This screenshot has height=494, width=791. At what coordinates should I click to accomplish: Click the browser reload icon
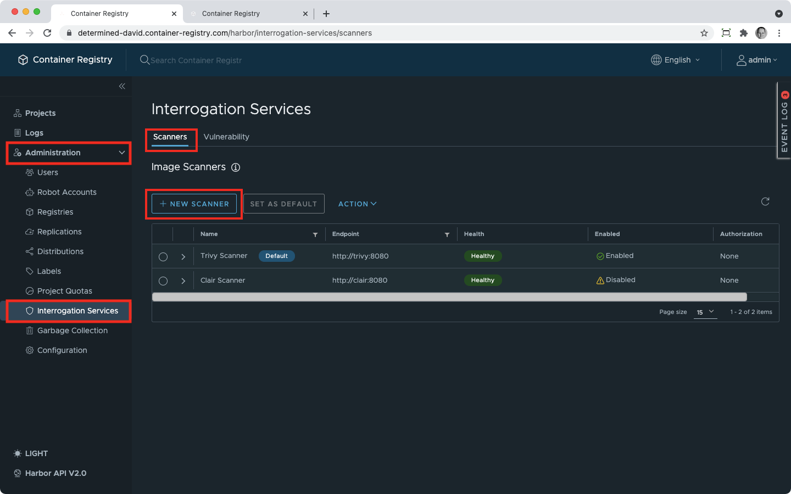pyautogui.click(x=47, y=33)
